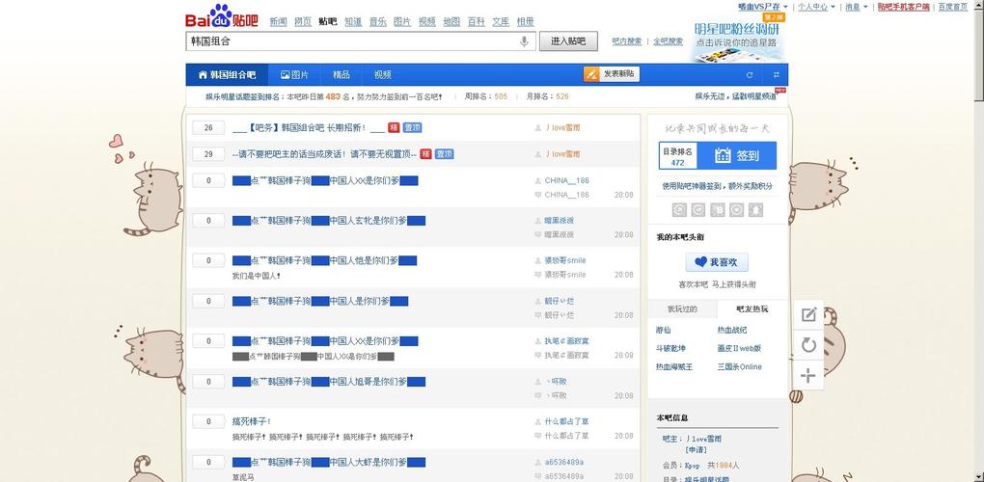Switch to the 视频 tab

pos(383,74)
